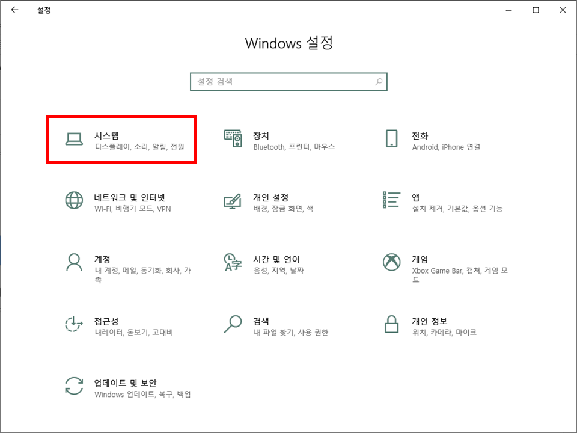The height and width of the screenshot is (433, 577).
Task: Click '배경, 잠금 화면, 색' description
Action: (283, 209)
